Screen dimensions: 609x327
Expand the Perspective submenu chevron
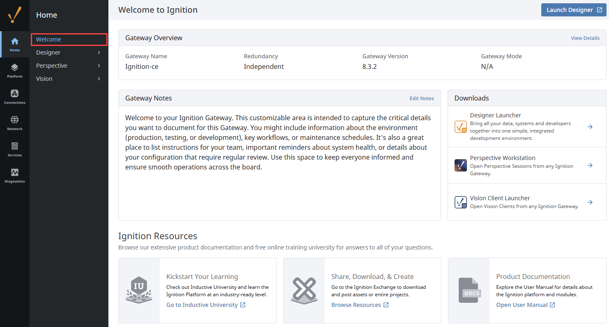(99, 66)
